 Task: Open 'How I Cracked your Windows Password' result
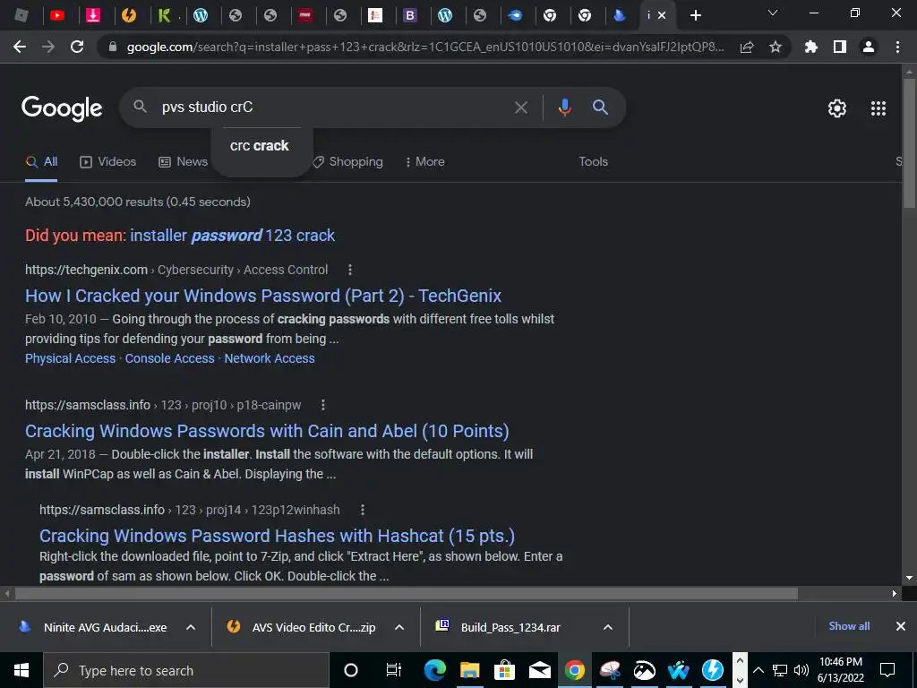click(x=263, y=296)
